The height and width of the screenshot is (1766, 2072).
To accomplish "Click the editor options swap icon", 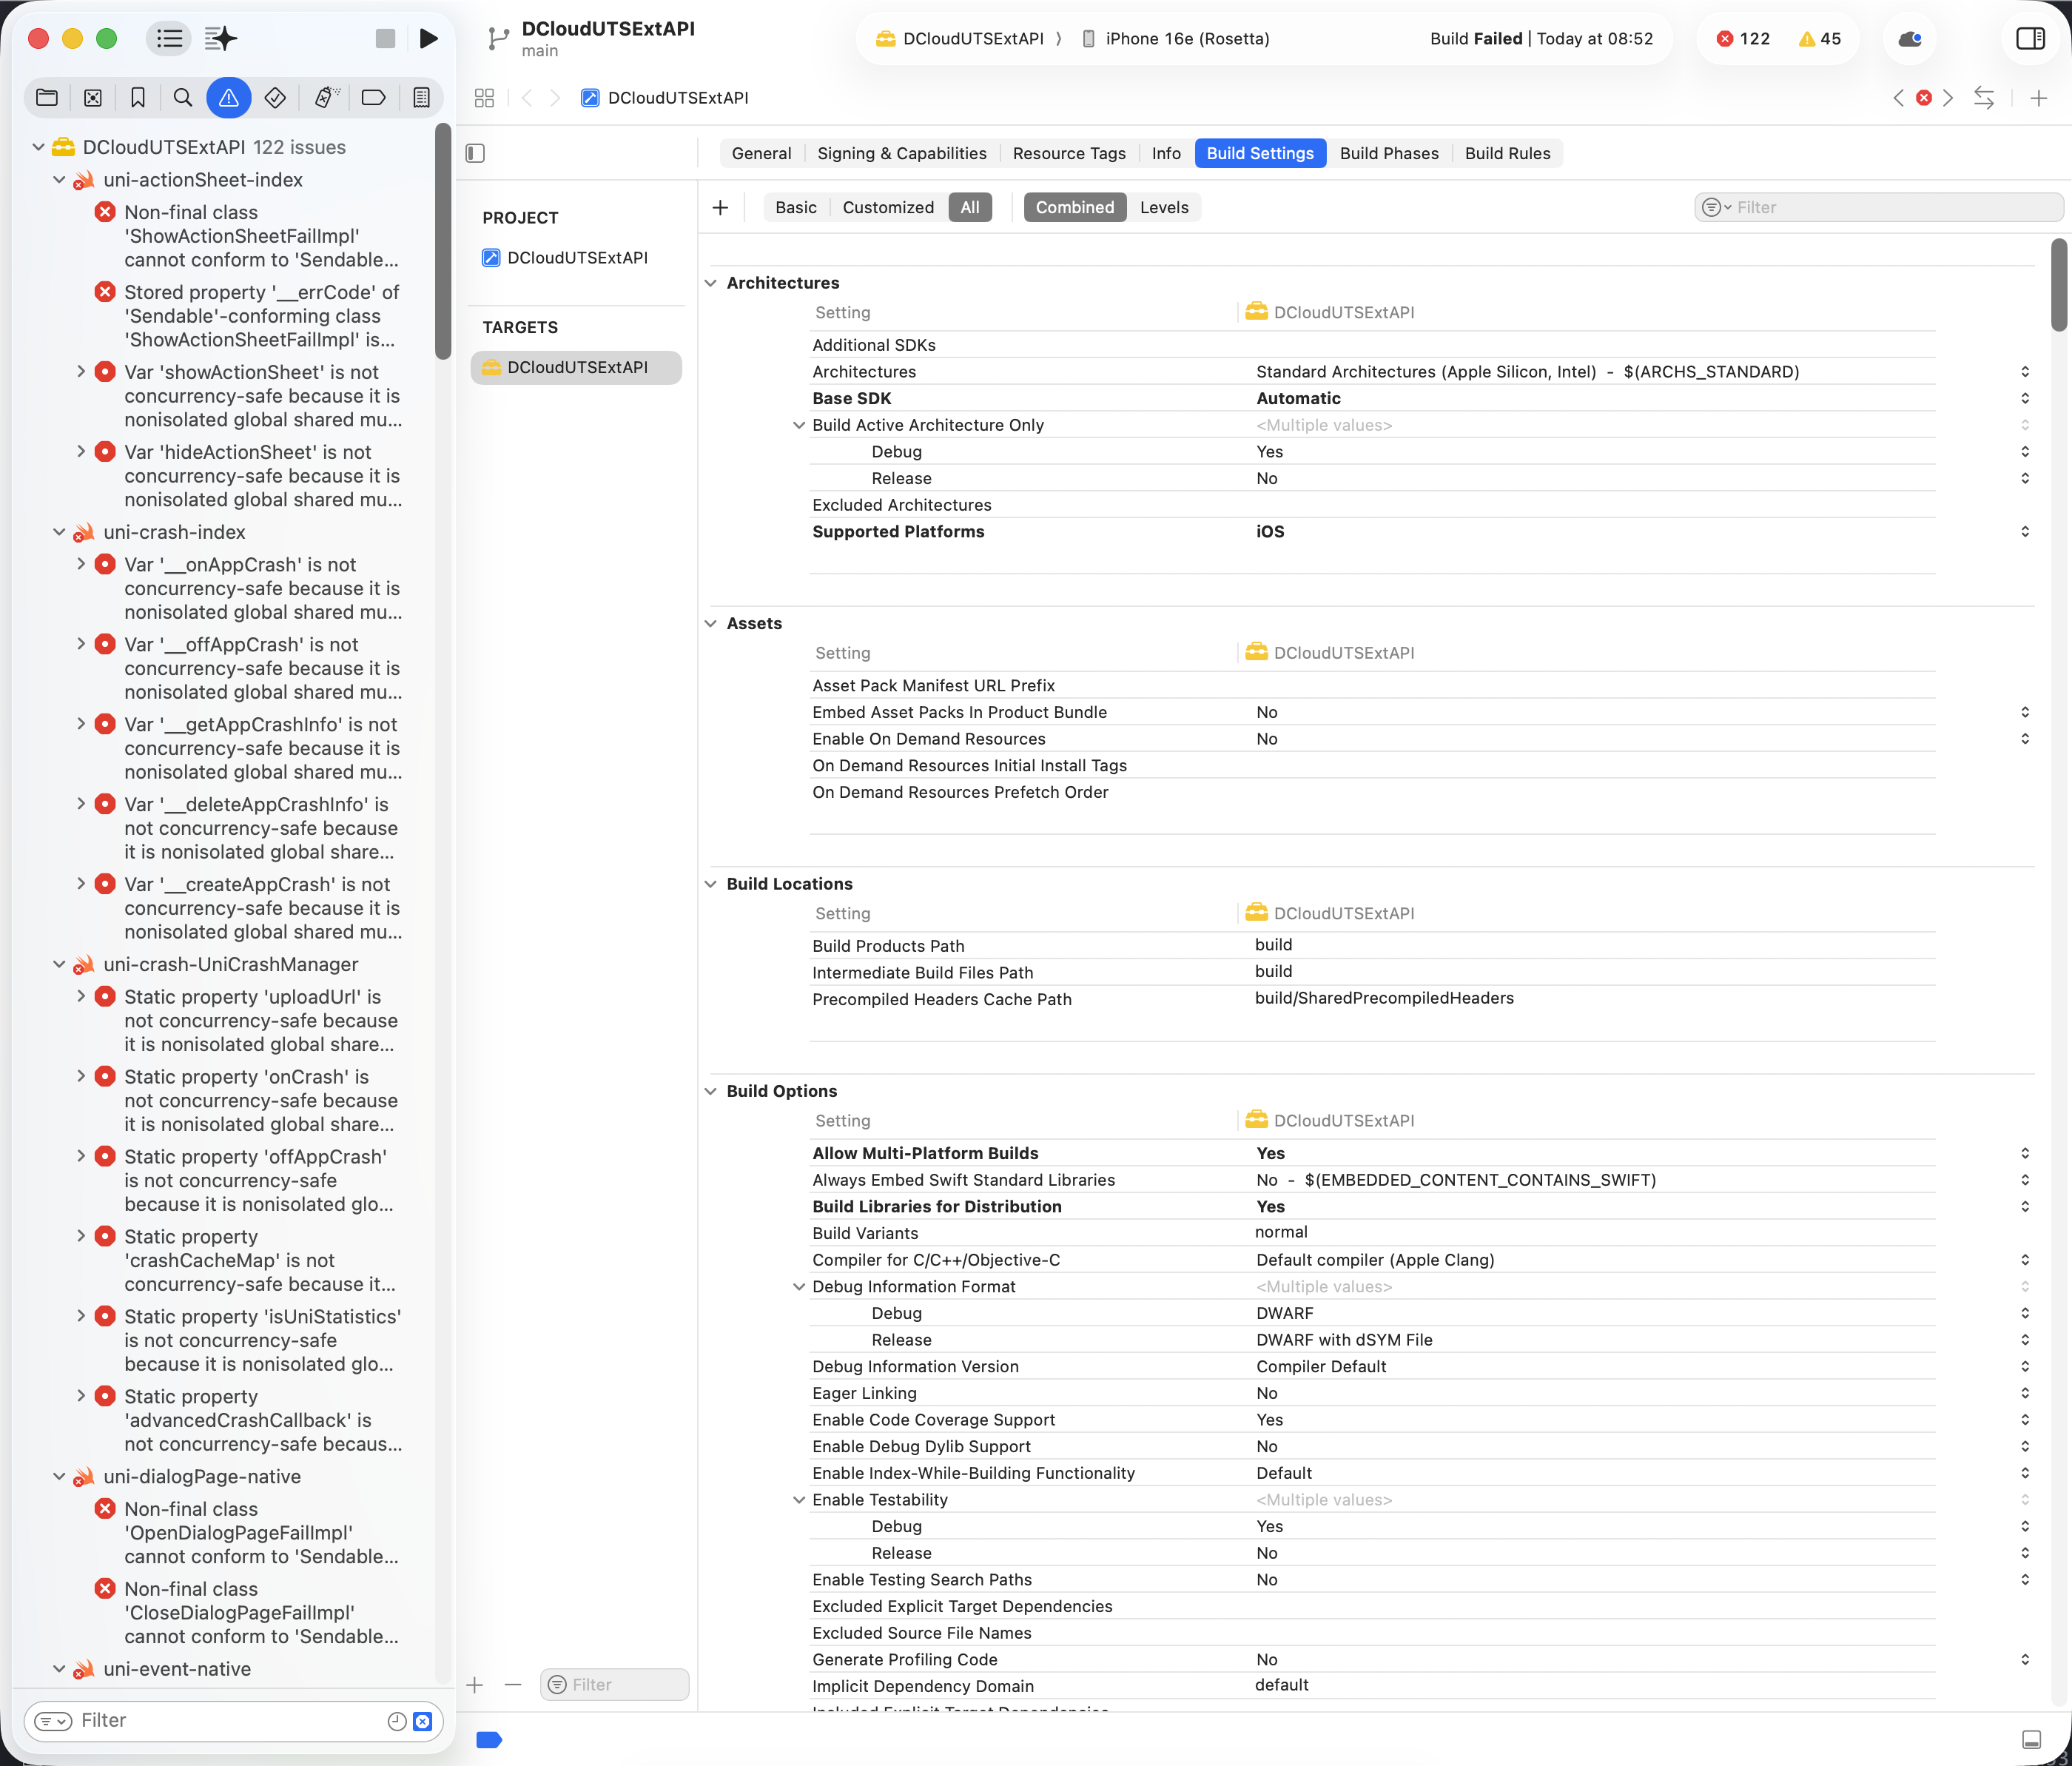I will point(1984,98).
